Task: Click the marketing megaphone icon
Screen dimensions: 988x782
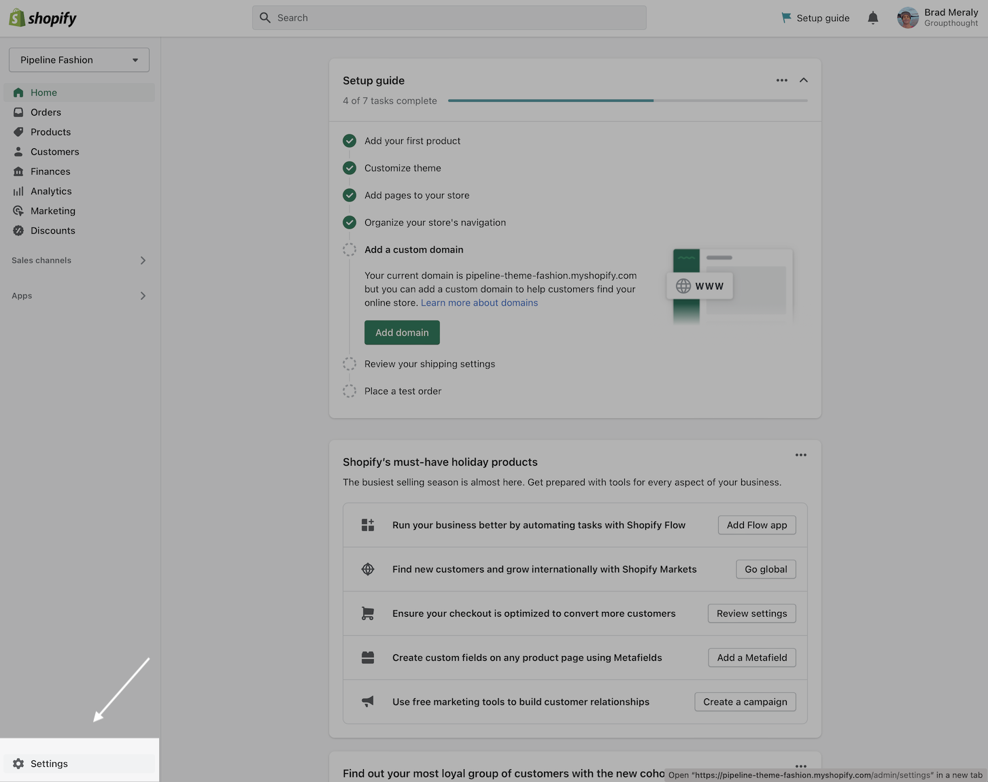Action: (368, 702)
